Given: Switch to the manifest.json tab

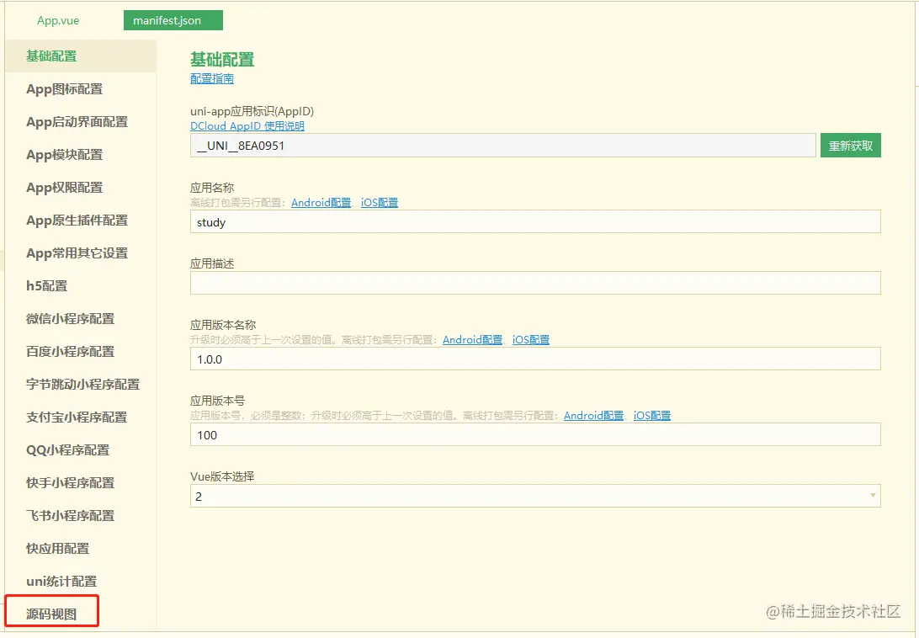Looking at the screenshot, I should 173,19.
